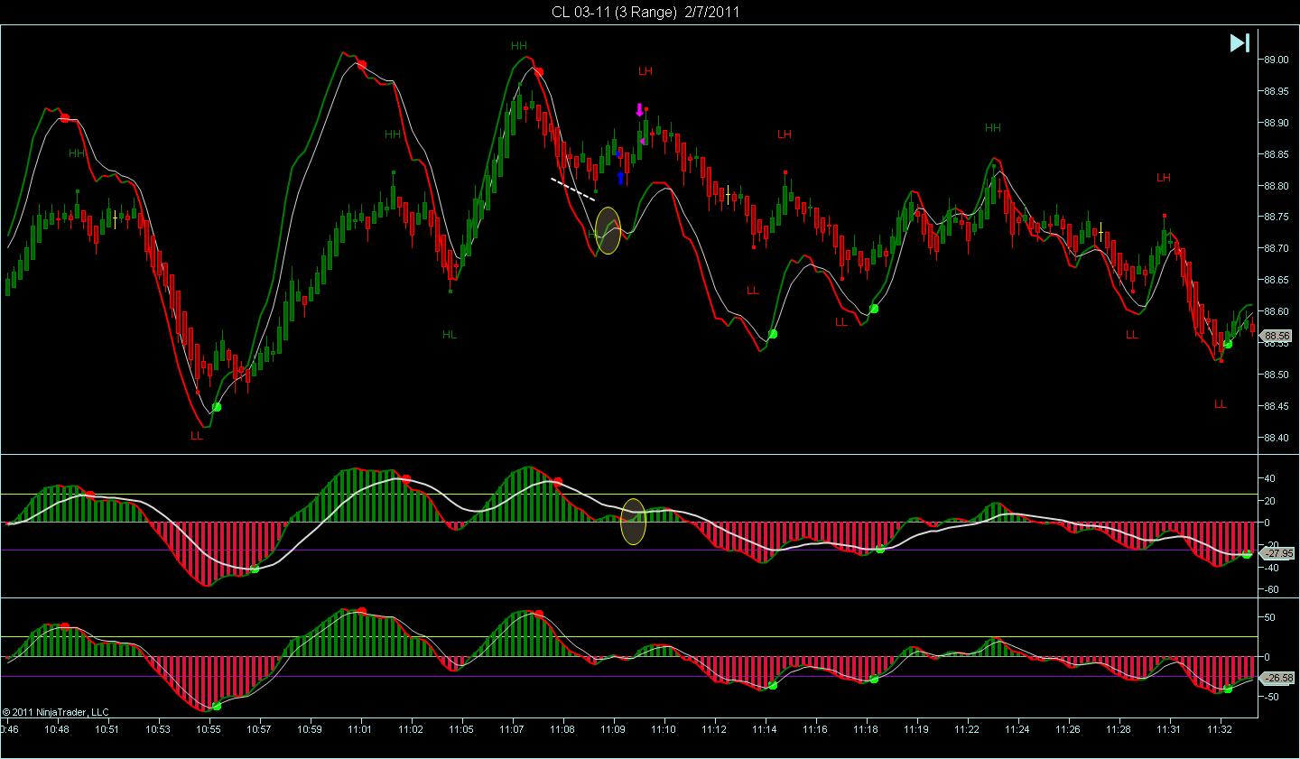
Task: Select the green HH label above 11:22 peak
Action: tap(993, 128)
